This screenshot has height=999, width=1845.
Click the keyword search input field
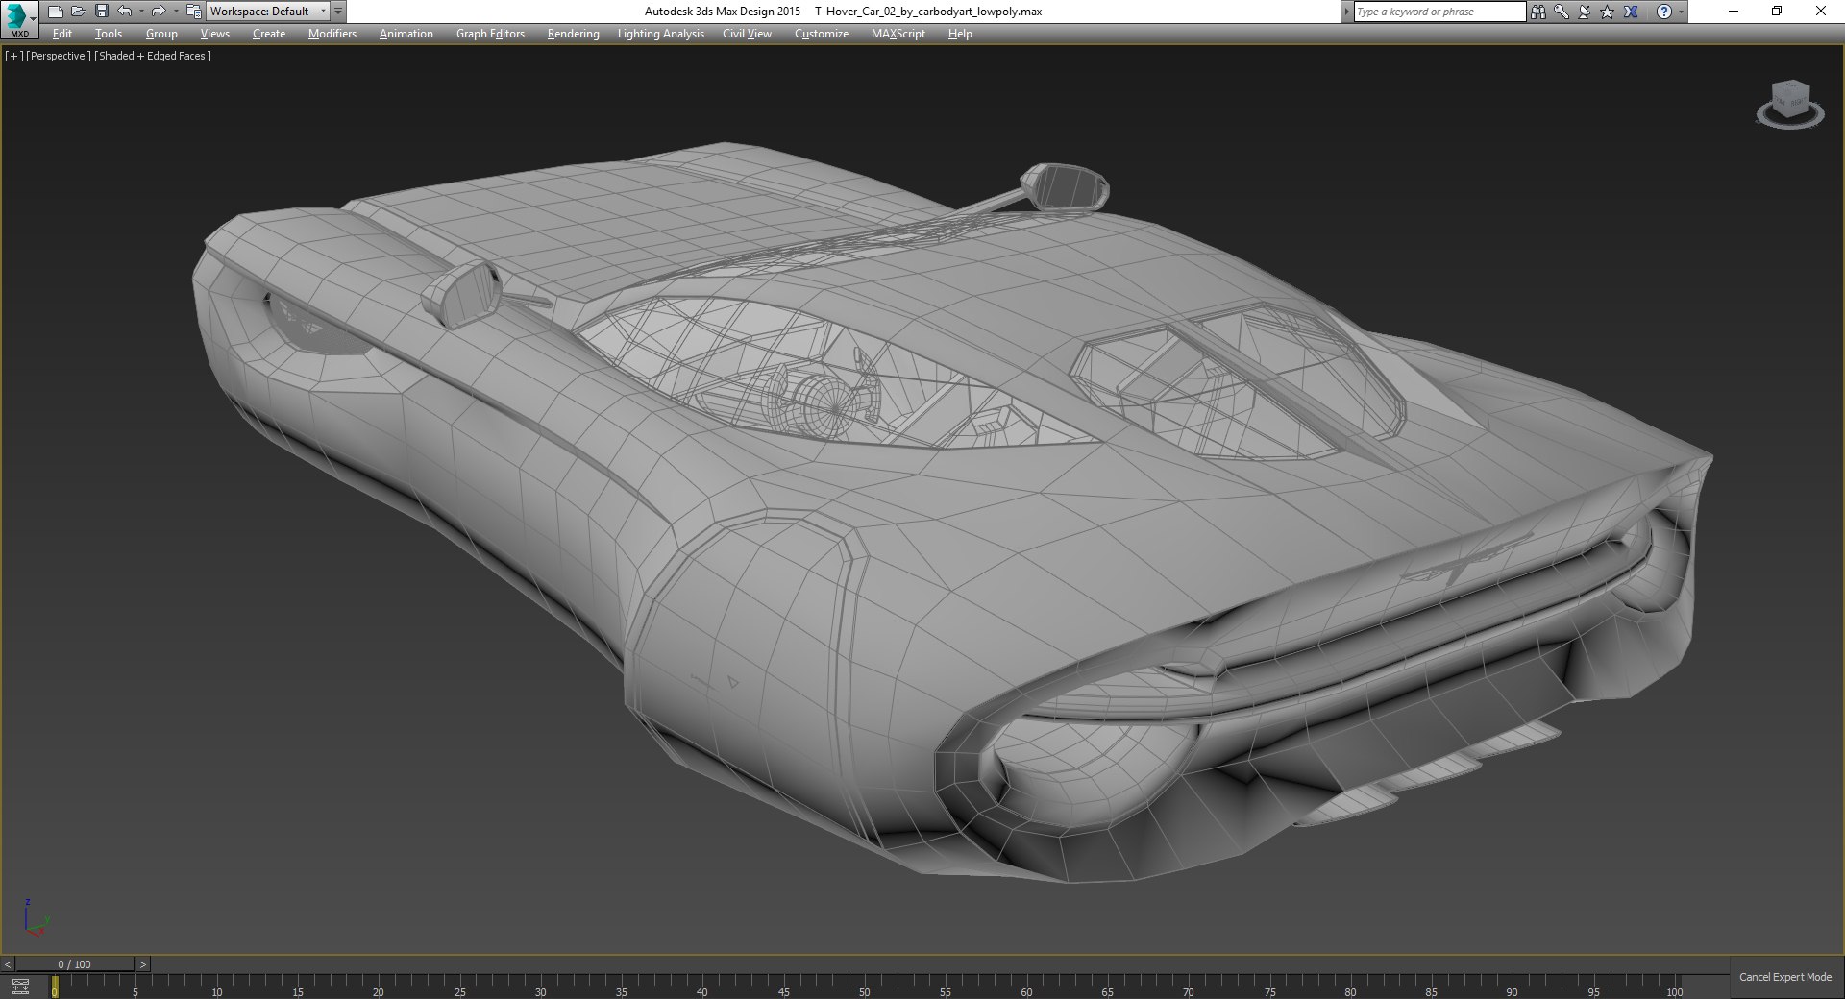[x=1439, y=12]
